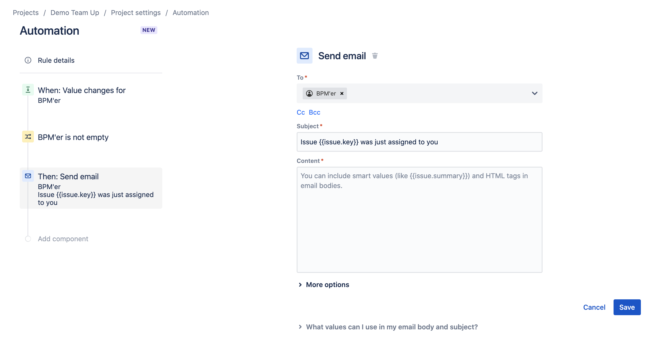Viewport: 666px width, 346px height.
Task: Click the avatar icon inside the BPM'er chip
Action: click(x=310, y=94)
